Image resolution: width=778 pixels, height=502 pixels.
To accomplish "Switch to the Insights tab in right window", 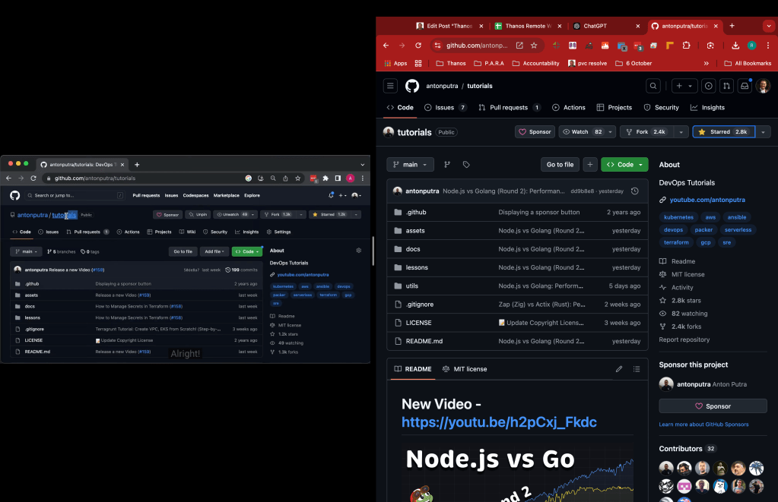I will (707, 108).
